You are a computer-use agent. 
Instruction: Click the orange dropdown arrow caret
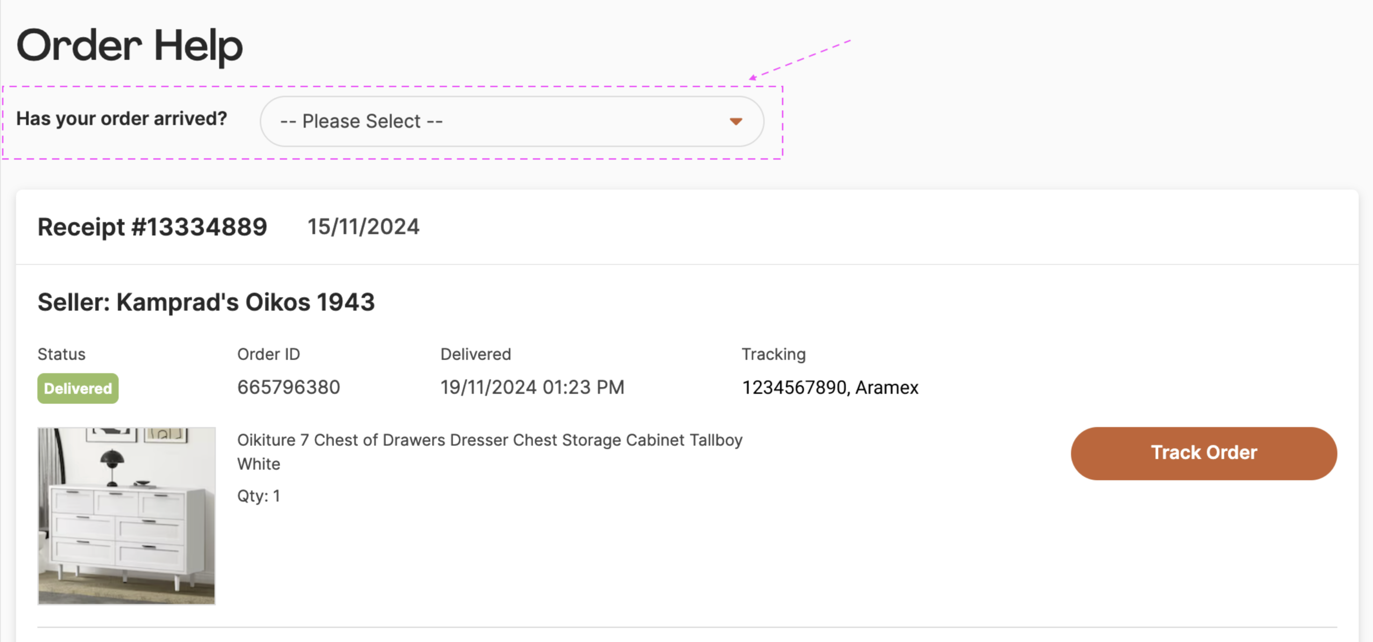tap(736, 122)
